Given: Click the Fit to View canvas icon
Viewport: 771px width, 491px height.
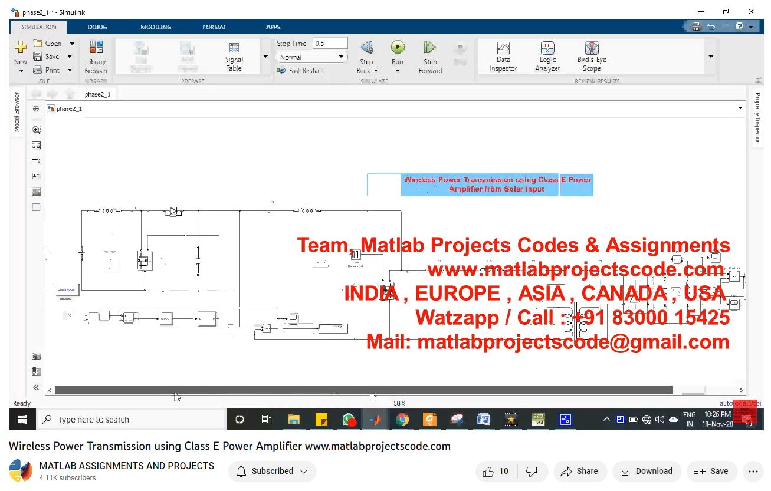Looking at the screenshot, I should point(36,145).
